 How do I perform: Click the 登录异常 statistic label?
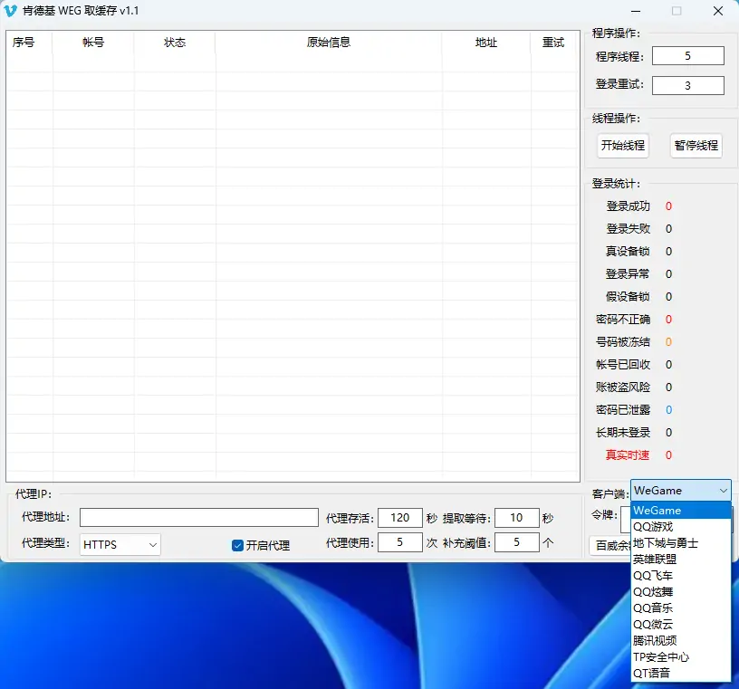click(x=628, y=274)
